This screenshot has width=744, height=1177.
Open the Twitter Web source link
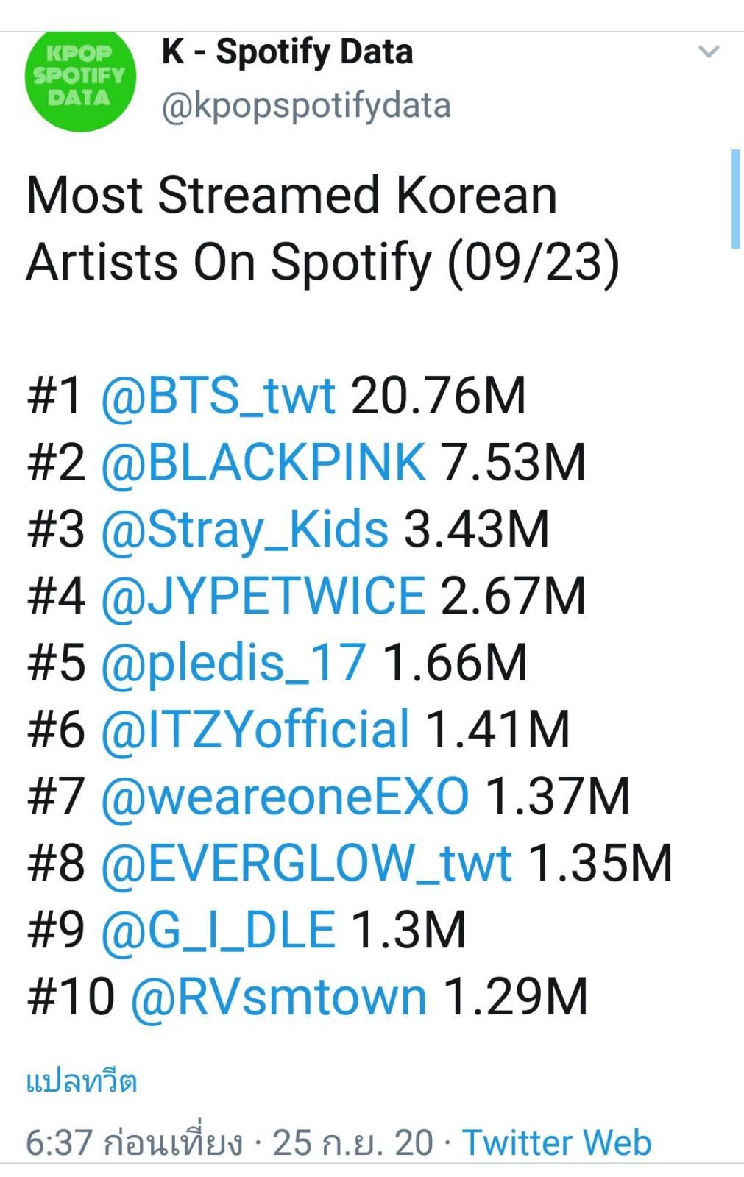click(x=557, y=1142)
